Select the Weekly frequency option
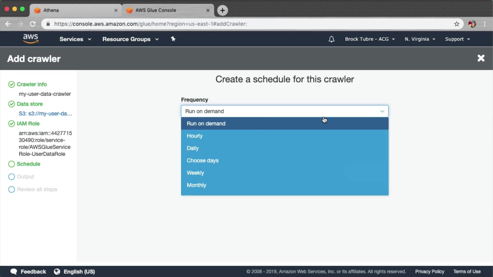This screenshot has height=277, width=493. tap(195, 173)
